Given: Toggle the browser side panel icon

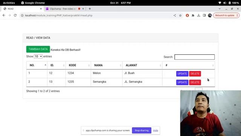Looking at the screenshot, I should pyautogui.click(x=204, y=15).
